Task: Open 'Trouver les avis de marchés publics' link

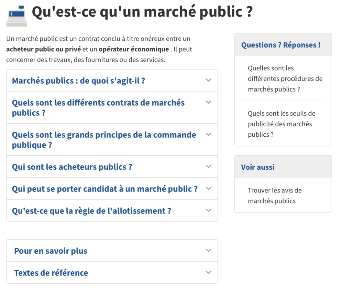Action: tap(275, 196)
